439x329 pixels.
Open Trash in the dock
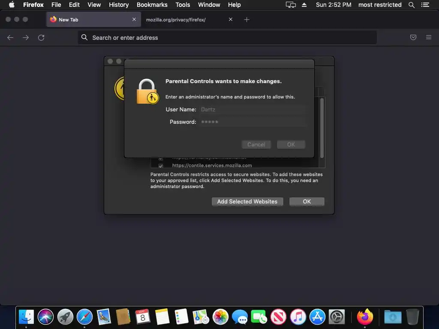412,317
